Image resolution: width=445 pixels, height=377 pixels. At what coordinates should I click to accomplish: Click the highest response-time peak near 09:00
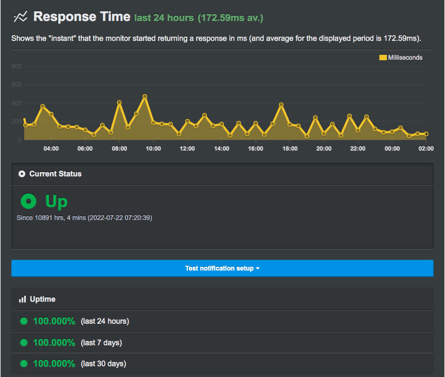[145, 96]
